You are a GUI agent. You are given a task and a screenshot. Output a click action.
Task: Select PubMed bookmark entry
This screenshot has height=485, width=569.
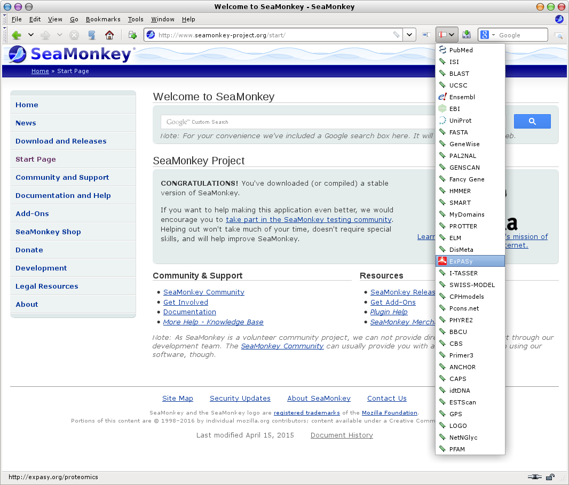pyautogui.click(x=461, y=50)
